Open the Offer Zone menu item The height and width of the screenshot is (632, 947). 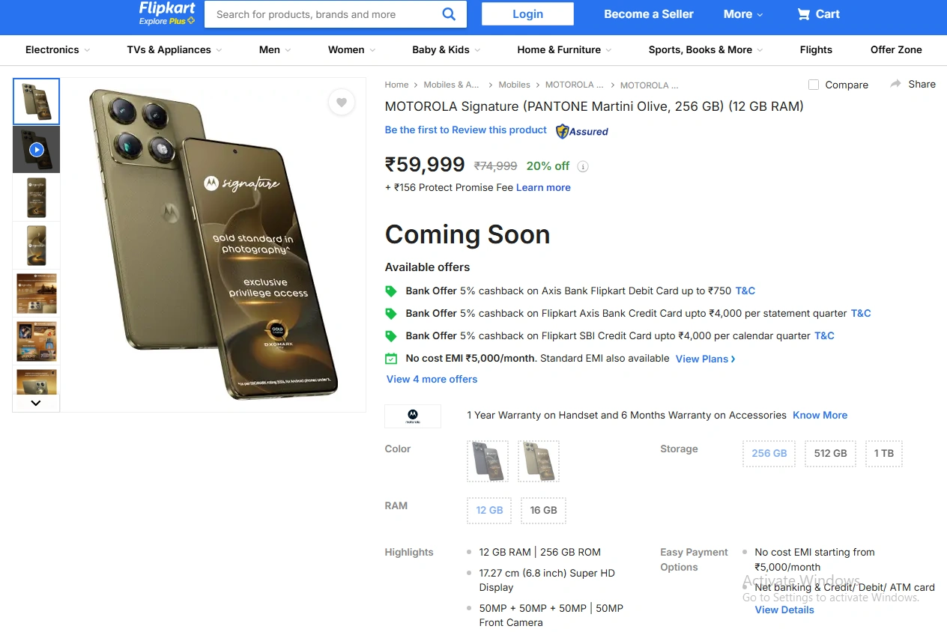[x=896, y=49]
